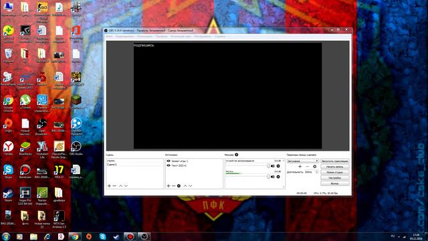Screen dimensions: 428x241
Task: Open the Edit menu in OBS
Action: (x=125, y=36)
